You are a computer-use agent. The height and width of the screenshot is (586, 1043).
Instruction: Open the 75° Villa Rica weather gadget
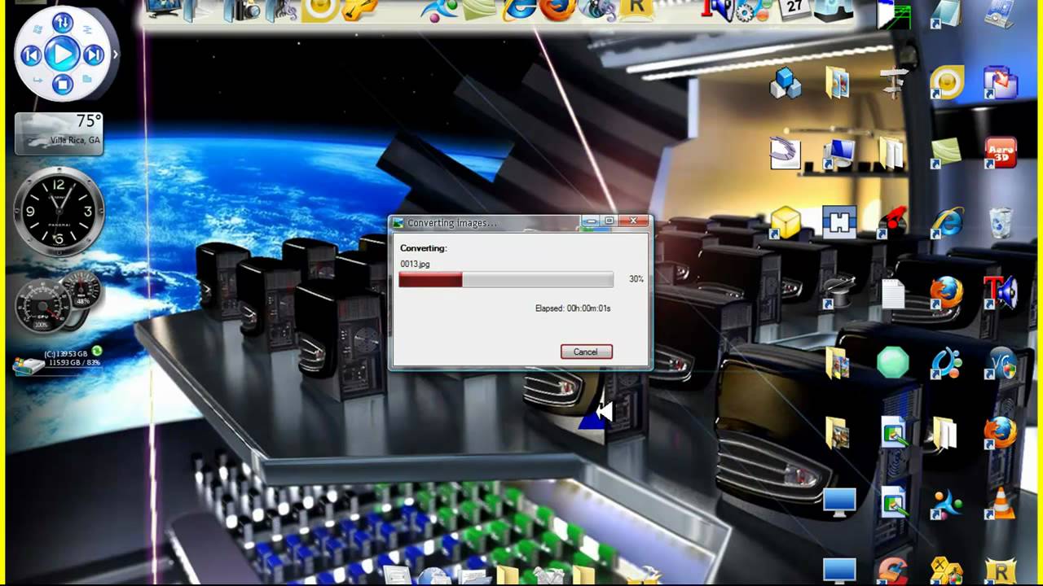[x=59, y=133]
